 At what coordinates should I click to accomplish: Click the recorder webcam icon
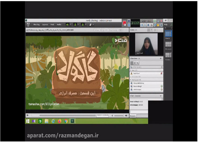(x=148, y=25)
